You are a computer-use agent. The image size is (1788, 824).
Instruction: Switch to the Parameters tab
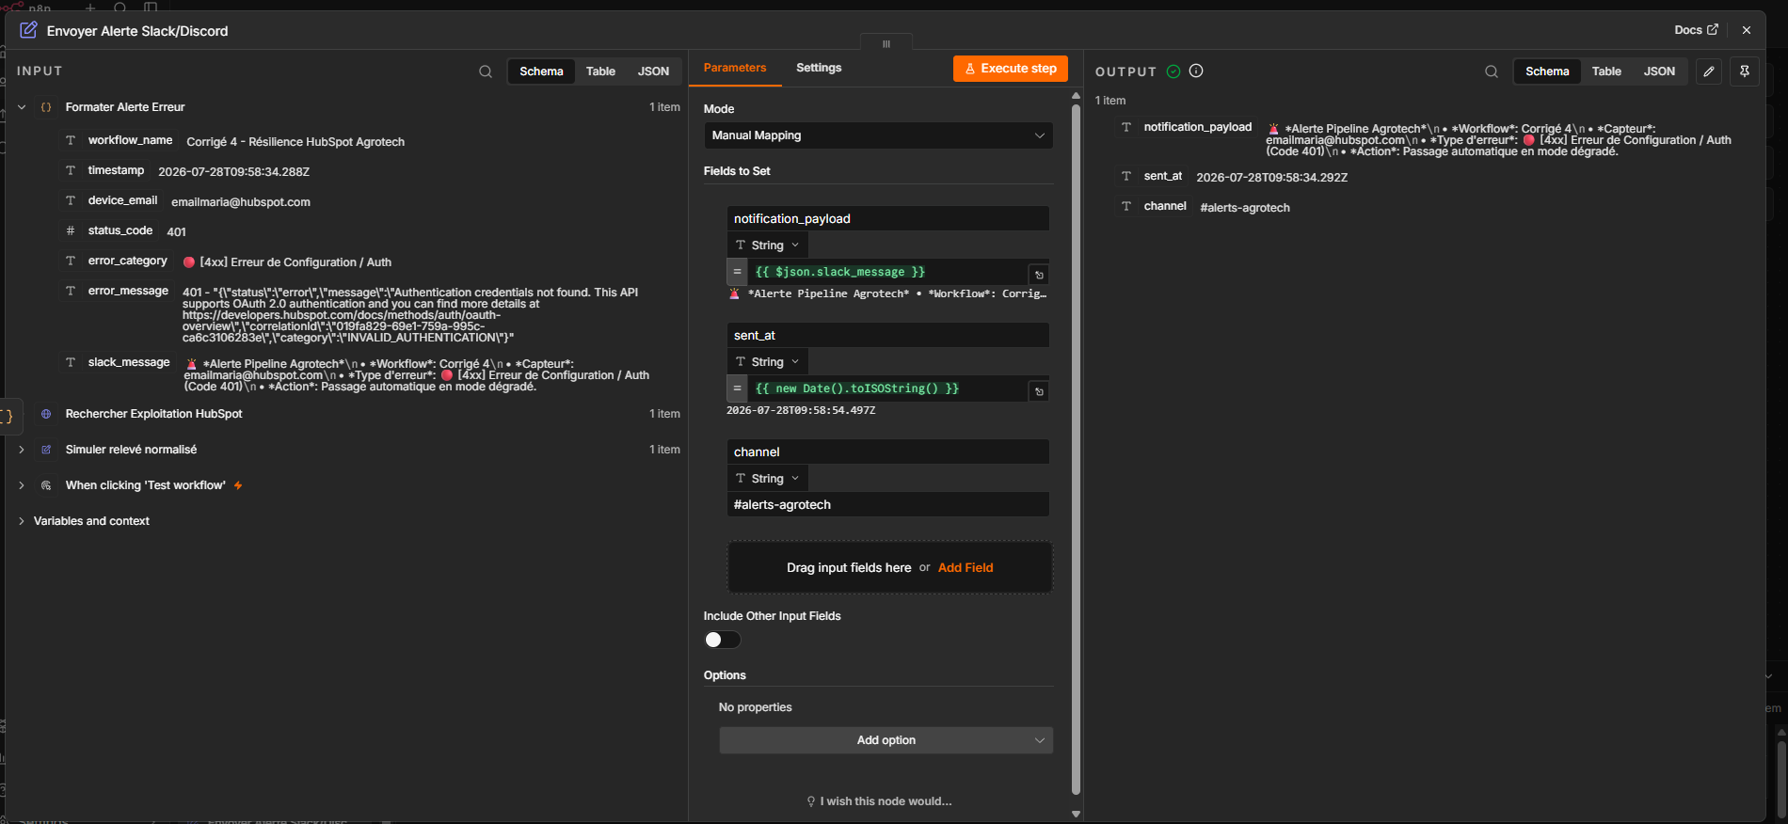(x=735, y=68)
